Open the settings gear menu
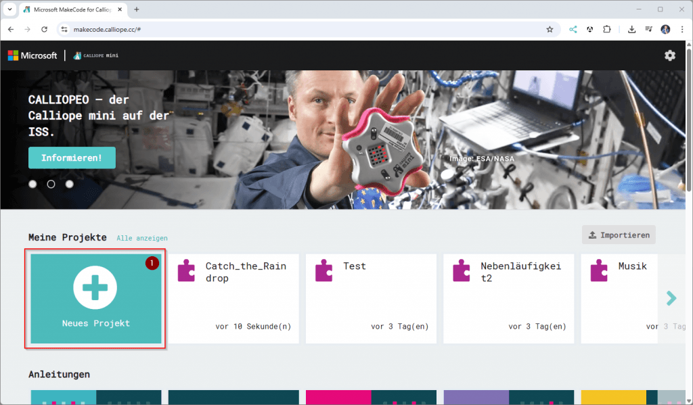The height and width of the screenshot is (405, 693). coord(670,55)
